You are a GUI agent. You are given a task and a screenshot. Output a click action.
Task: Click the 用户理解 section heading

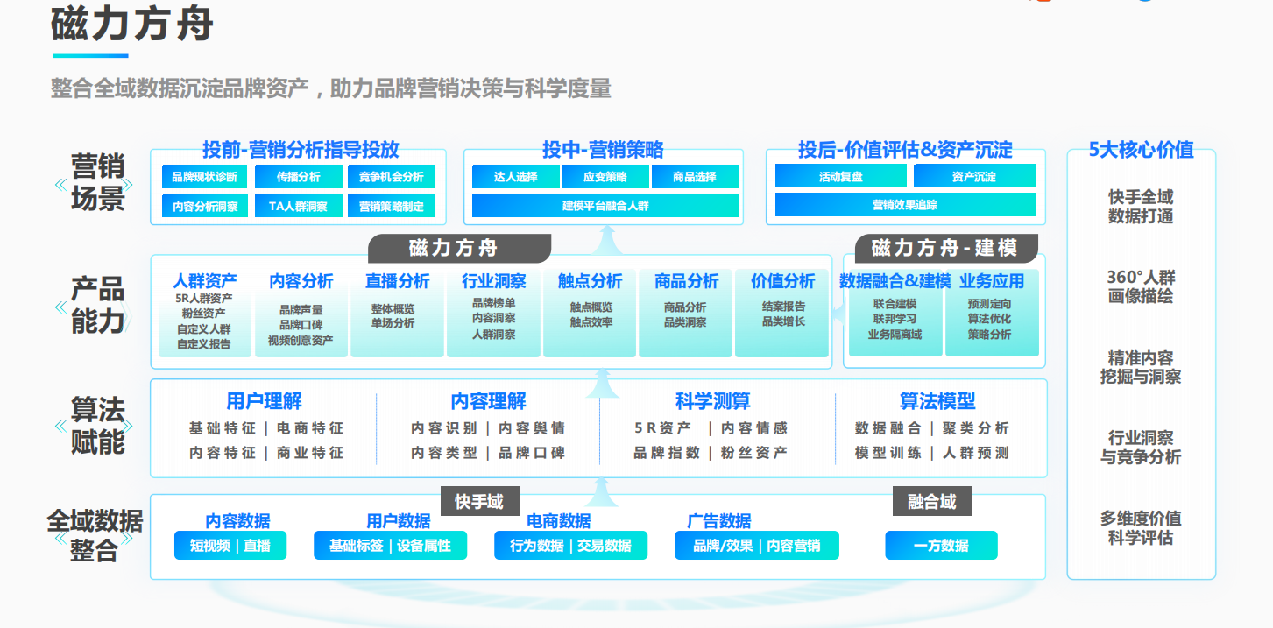coord(264,401)
